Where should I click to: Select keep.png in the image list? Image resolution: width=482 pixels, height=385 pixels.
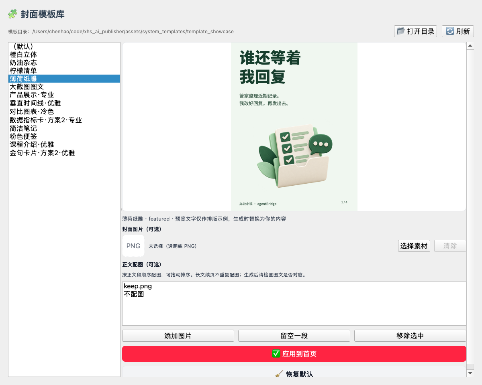[x=294, y=286]
